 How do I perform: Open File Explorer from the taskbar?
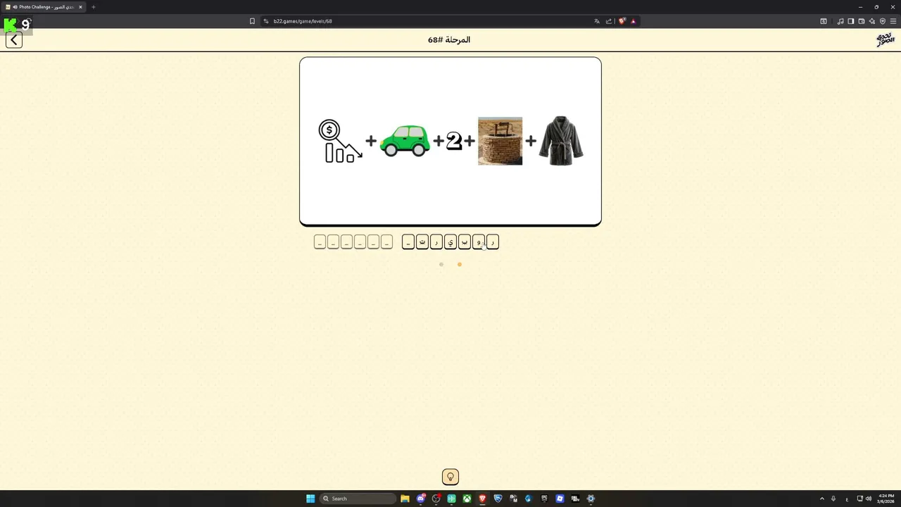click(405, 499)
